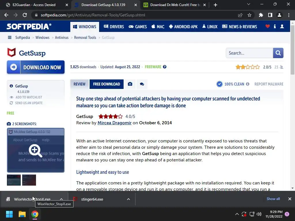
Task: Click the DOWNLOAD NOW button
Action: click(x=36, y=67)
